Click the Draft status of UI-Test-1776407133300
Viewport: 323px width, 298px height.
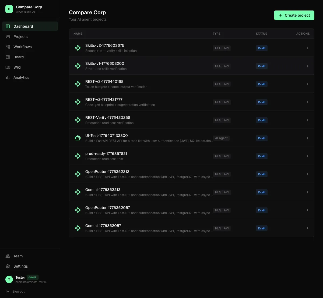[262, 138]
